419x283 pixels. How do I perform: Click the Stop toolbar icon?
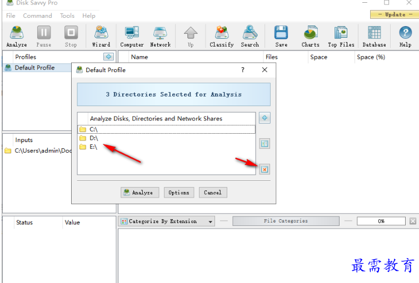(71, 37)
